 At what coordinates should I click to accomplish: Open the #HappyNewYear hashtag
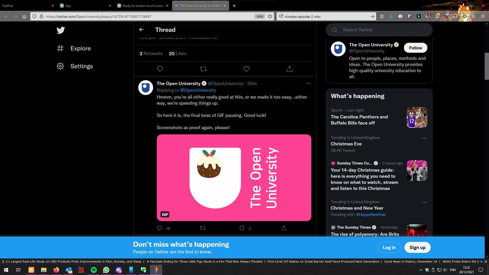click(371, 215)
